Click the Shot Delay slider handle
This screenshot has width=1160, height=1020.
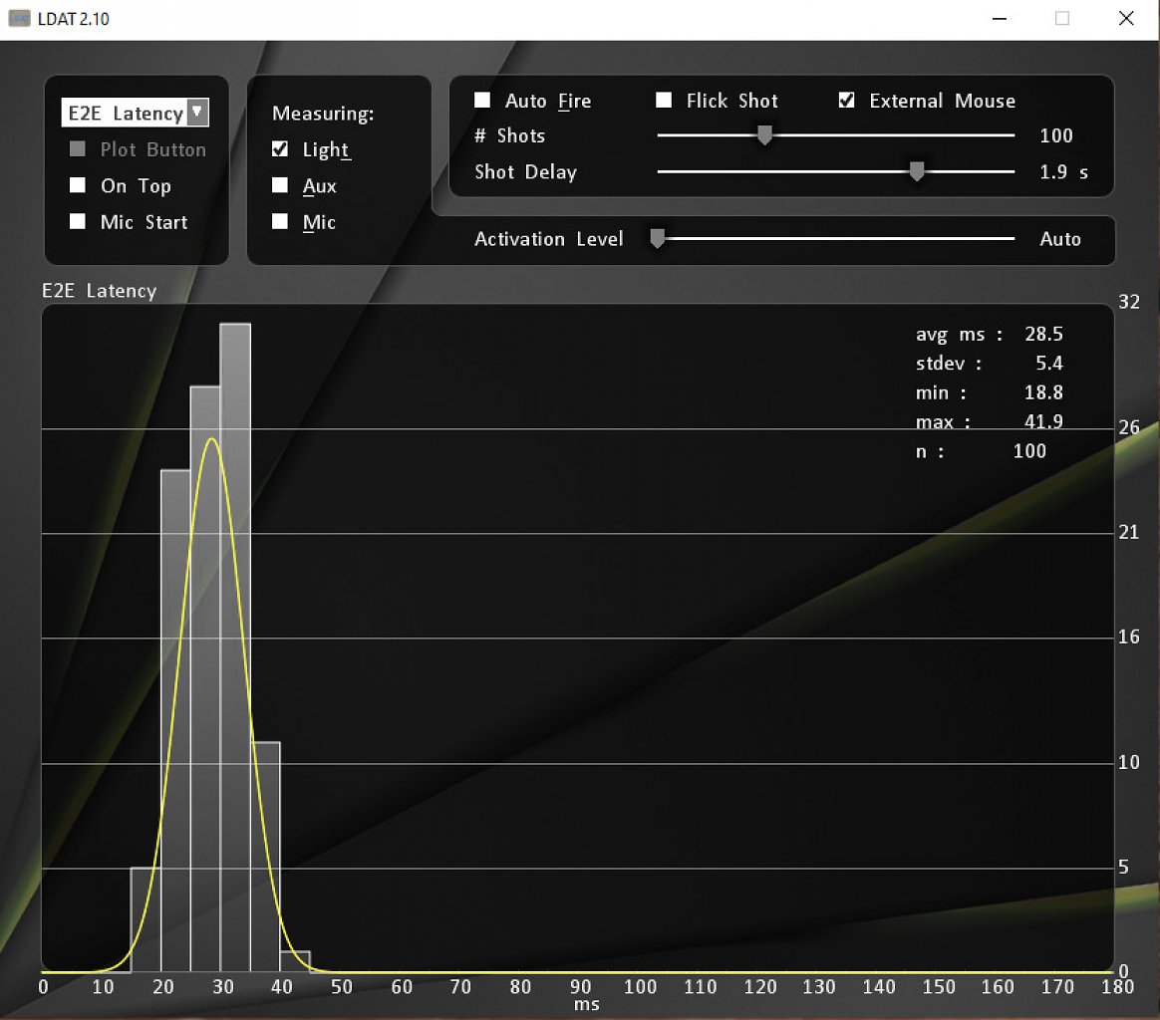(x=917, y=171)
